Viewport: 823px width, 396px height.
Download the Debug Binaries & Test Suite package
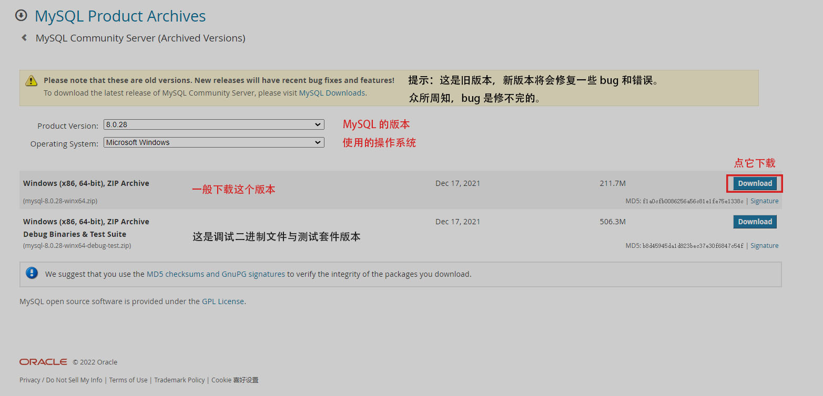(754, 221)
